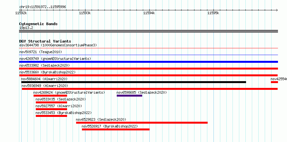Click the 11593k ruler label
This screenshot has height=142, width=287.
click(x=85, y=13)
